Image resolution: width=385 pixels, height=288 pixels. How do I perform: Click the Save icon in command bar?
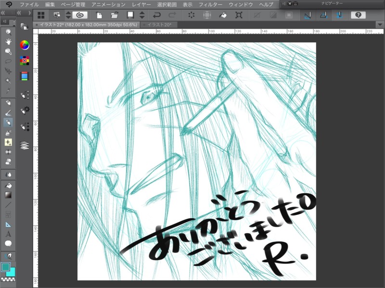pos(130,15)
